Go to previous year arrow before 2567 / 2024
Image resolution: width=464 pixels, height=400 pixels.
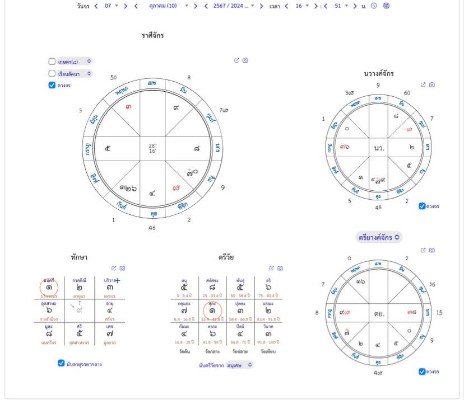click(x=206, y=6)
